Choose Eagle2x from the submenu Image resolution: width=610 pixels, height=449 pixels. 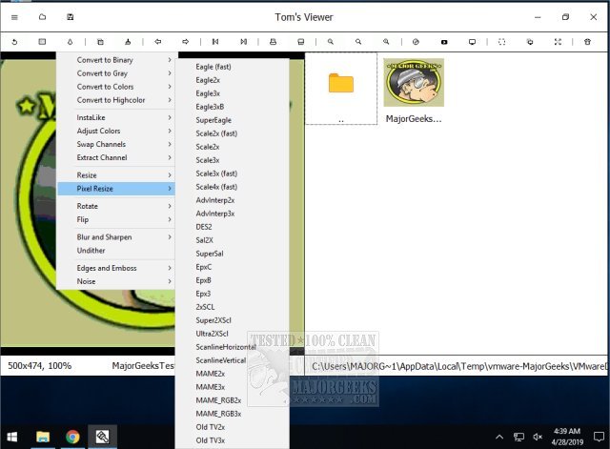233,80
